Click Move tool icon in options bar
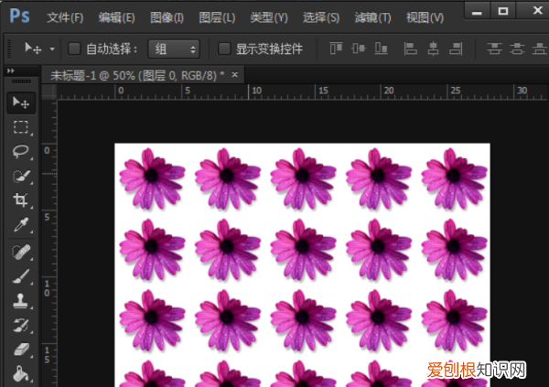This screenshot has height=387, width=549. (33, 48)
